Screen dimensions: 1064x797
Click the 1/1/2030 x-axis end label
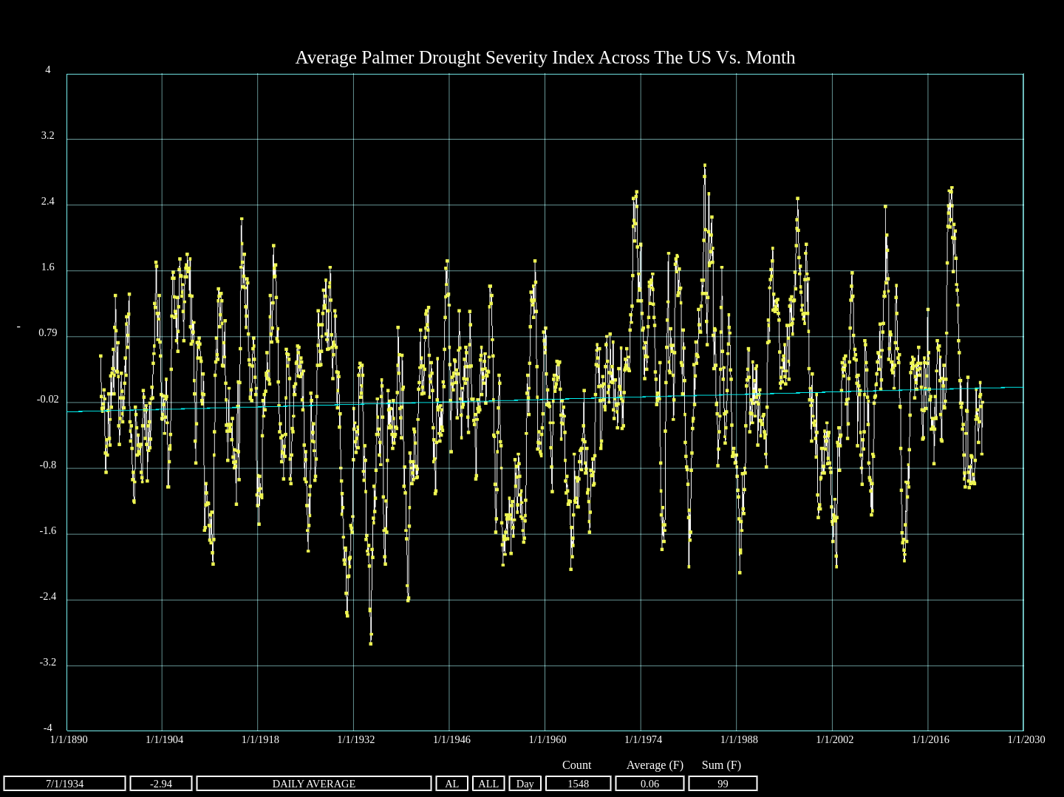tap(1026, 739)
